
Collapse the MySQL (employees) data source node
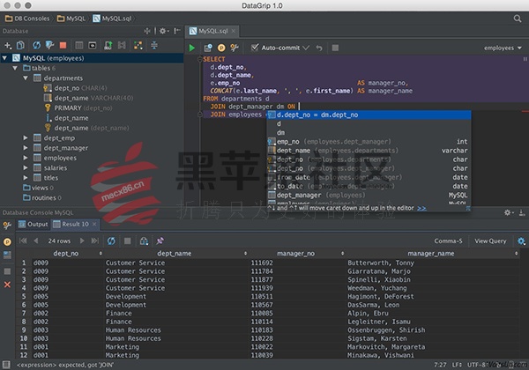[x=4, y=58]
